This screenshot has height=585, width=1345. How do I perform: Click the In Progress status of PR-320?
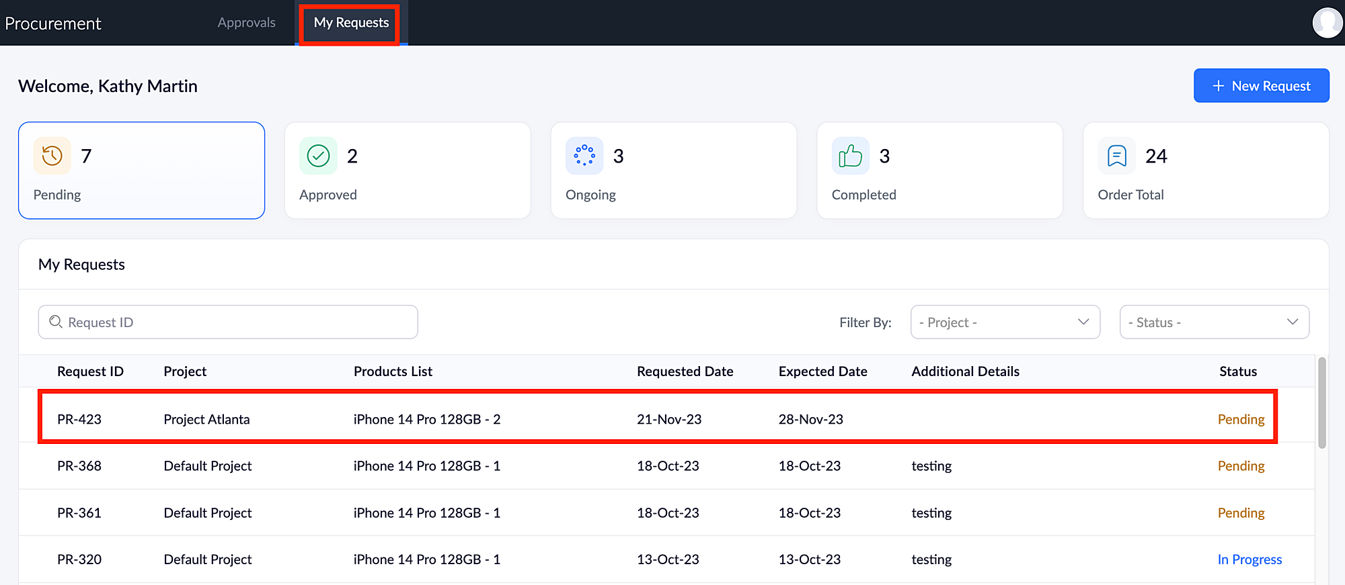pos(1250,559)
